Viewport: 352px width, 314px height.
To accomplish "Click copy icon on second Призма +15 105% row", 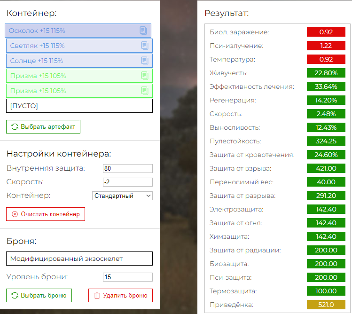I will [x=145, y=91].
